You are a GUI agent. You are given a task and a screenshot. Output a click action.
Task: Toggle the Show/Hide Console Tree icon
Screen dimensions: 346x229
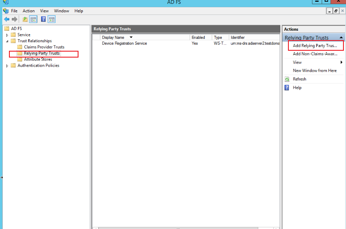33,20
